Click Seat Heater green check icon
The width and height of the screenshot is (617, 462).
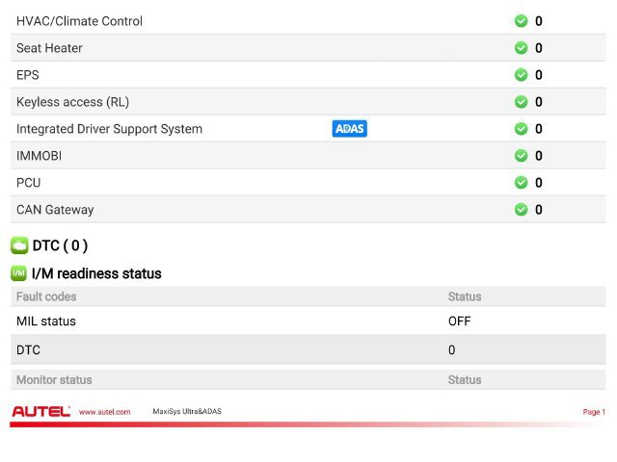coord(521,48)
